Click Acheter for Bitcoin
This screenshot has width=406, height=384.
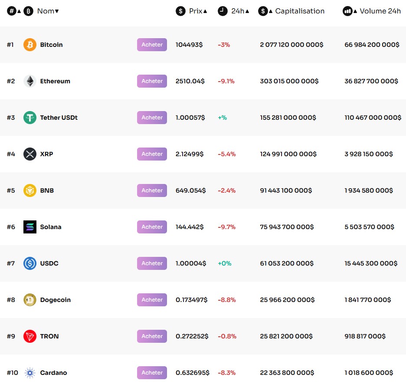click(152, 44)
